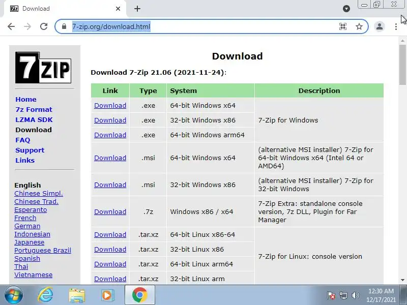
Task: Download .tar.xz for 64-bit Linux x86-64
Action: 110,235
